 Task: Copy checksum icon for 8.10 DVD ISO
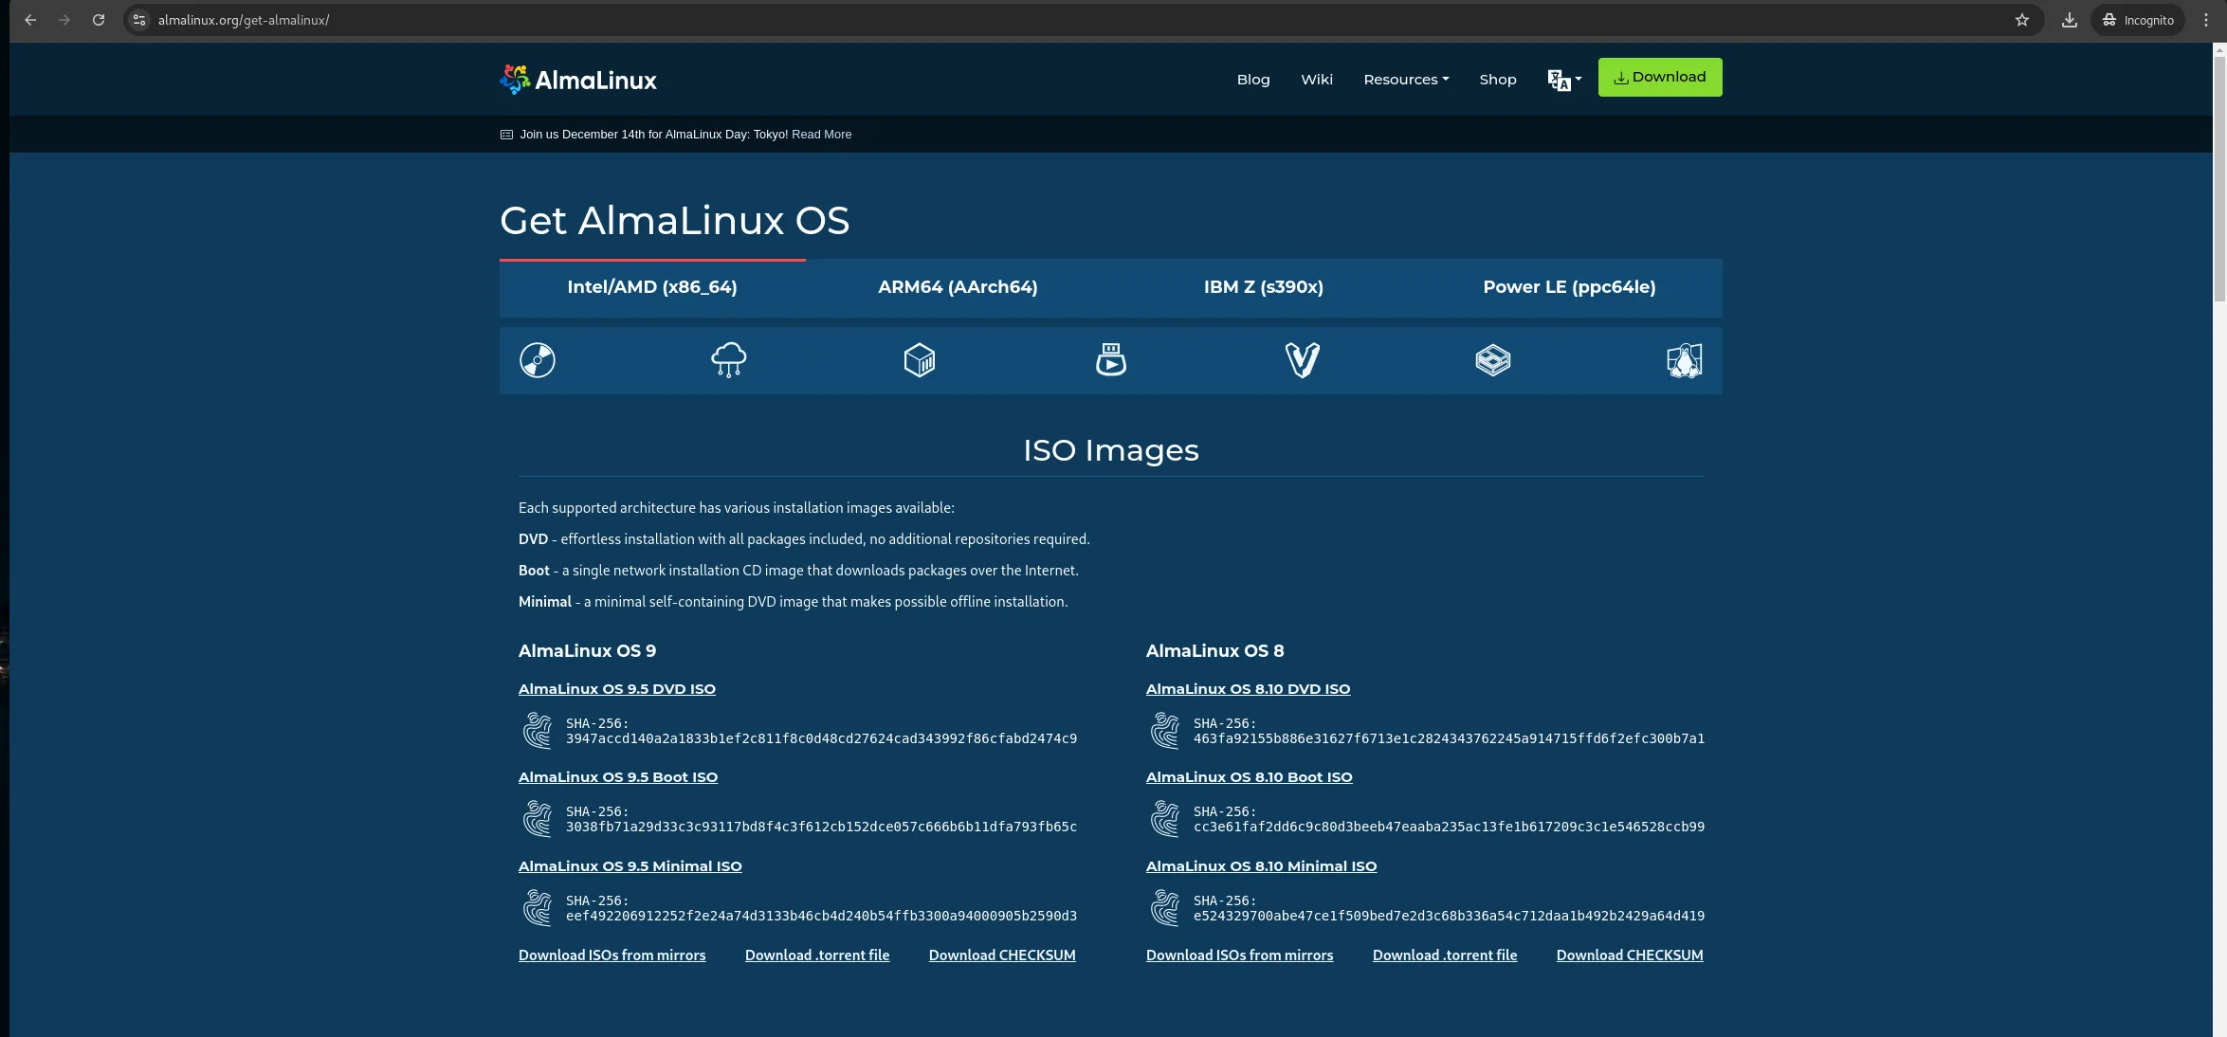click(1165, 731)
